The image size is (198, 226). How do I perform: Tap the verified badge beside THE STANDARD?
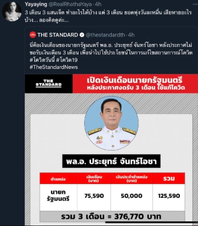(82, 35)
